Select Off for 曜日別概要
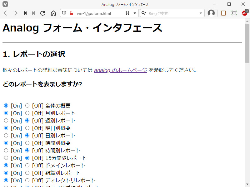Image resolution: width=250 pixels, height=187 pixels. tap(27, 128)
